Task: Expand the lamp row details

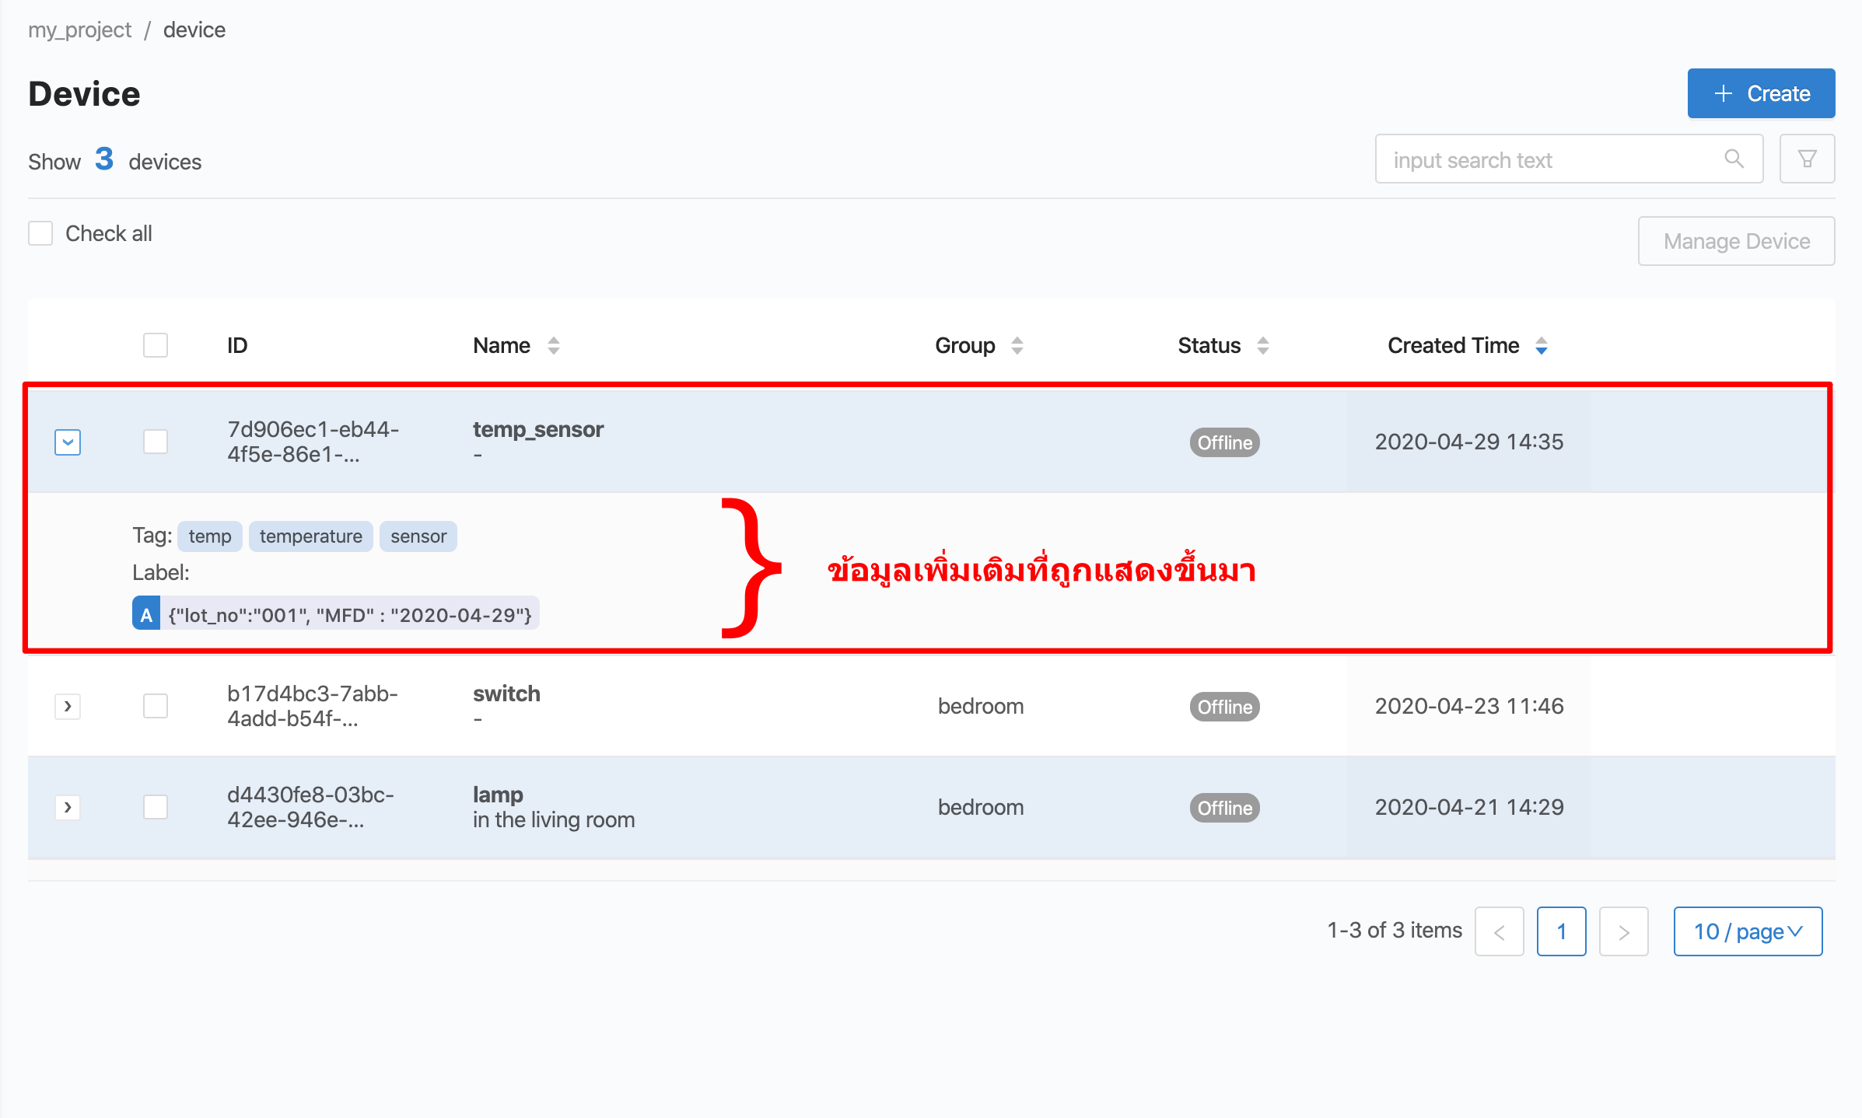Action: pos(68,807)
